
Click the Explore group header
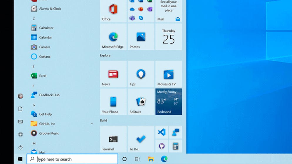[x=105, y=55]
